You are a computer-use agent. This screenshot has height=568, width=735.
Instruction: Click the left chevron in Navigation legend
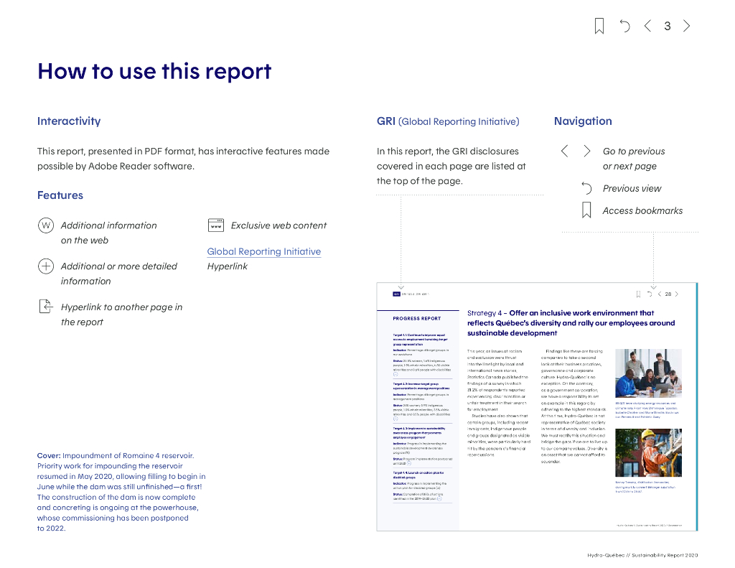pyautogui.click(x=564, y=151)
